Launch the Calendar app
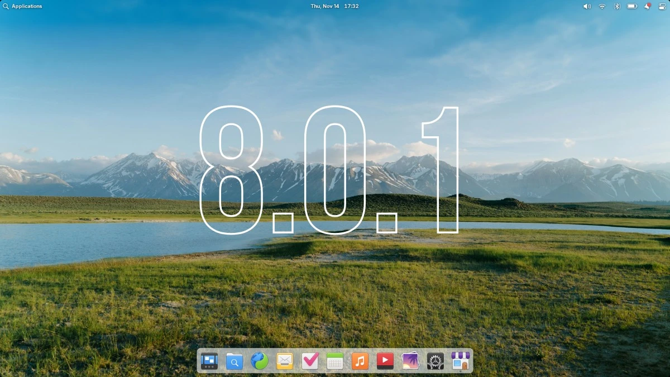The width and height of the screenshot is (670, 377). coord(334,361)
